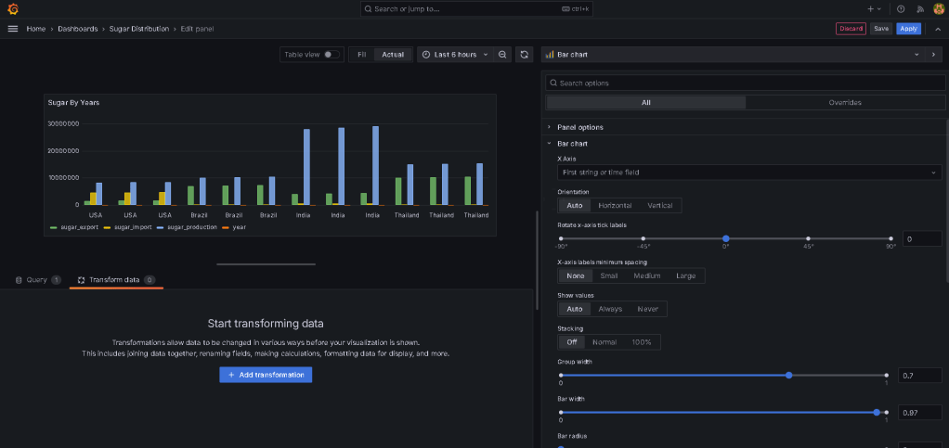Open the user avatar profile menu
Image resolution: width=949 pixels, height=448 pixels.
point(938,9)
